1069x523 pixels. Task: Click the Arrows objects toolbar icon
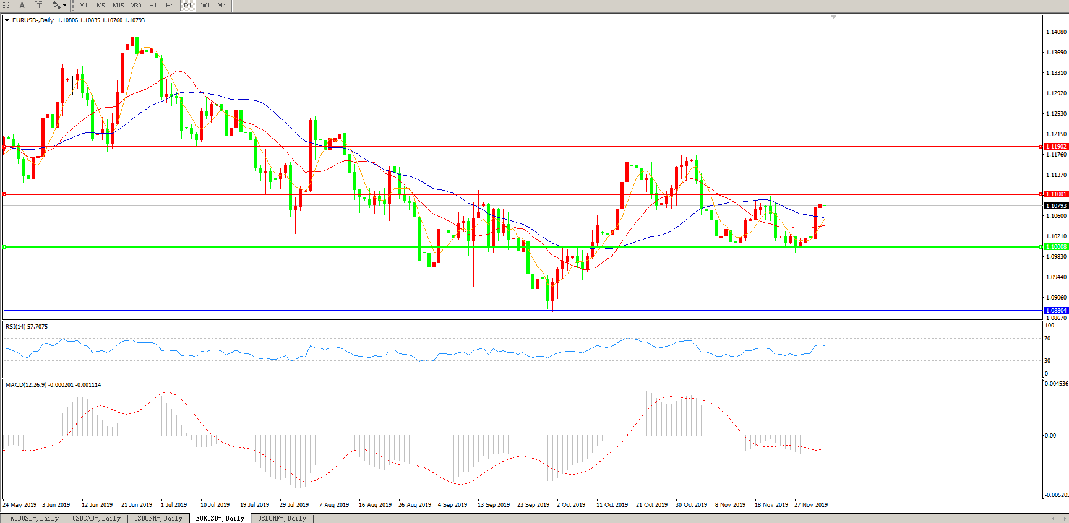(x=56, y=6)
